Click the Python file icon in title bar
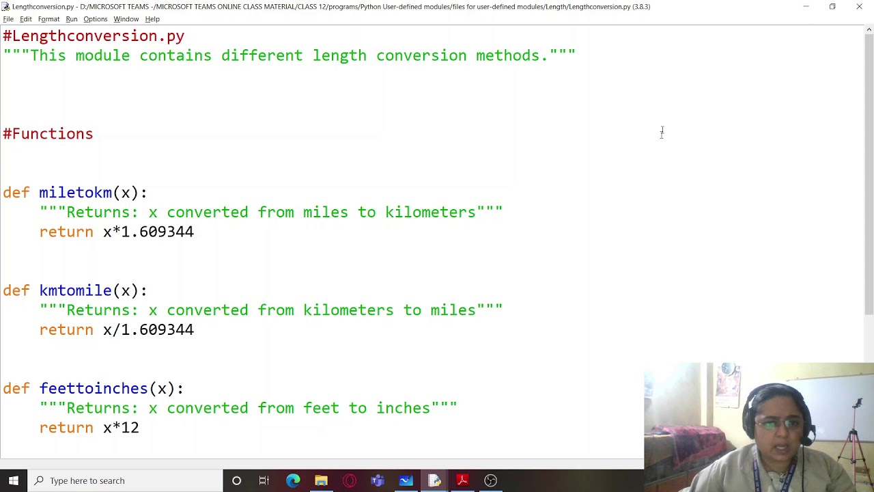The height and width of the screenshot is (492, 874). coord(5,7)
